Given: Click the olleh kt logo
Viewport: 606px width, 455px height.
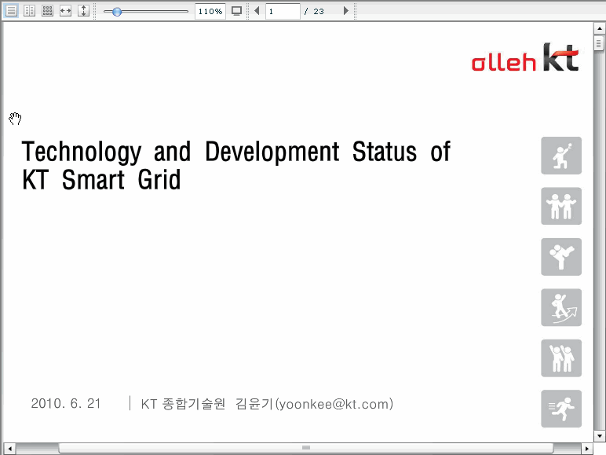Looking at the screenshot, I should (525, 57).
